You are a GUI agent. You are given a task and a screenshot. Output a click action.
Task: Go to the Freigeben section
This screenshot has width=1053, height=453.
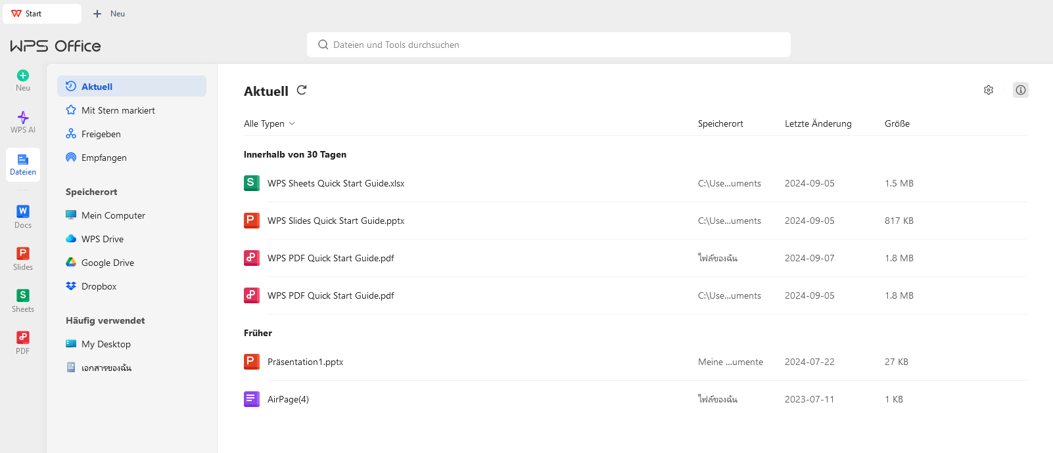tap(101, 134)
